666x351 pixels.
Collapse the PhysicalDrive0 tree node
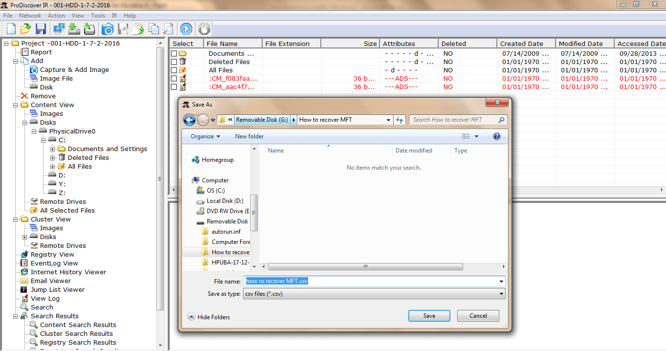click(x=34, y=131)
